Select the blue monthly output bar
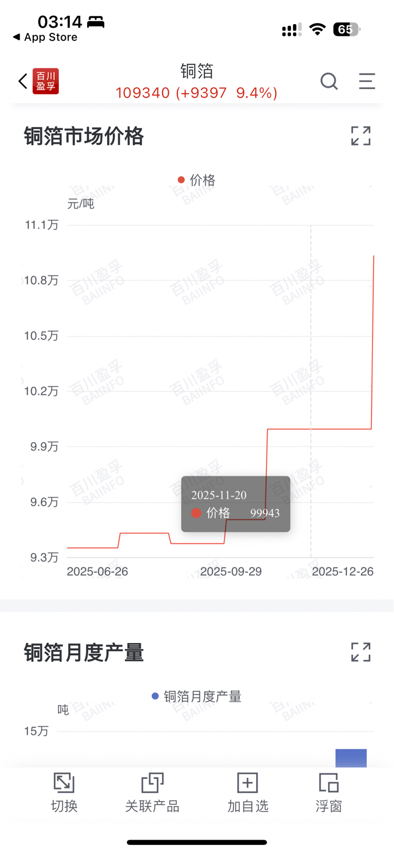The image size is (394, 853). (x=351, y=758)
